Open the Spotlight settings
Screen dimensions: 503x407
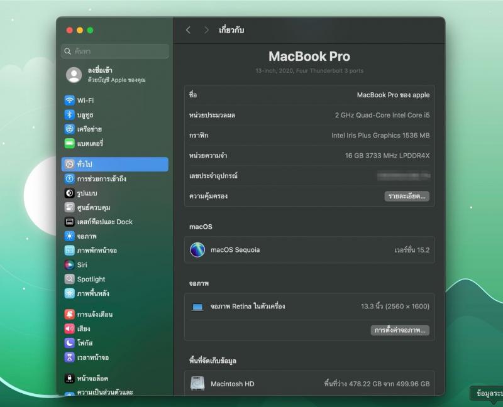[115, 279]
